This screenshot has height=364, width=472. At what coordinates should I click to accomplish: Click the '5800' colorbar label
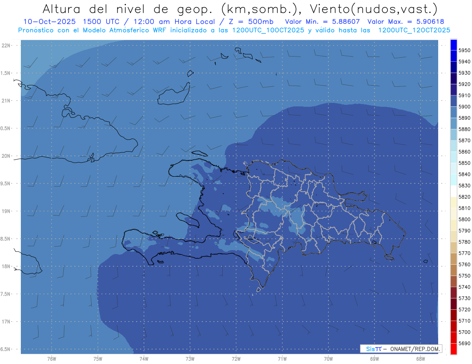tap(464, 219)
